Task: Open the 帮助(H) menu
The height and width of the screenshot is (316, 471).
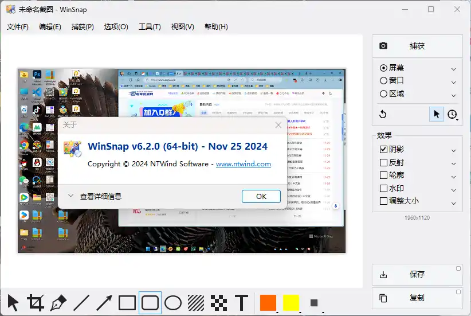Action: pyautogui.click(x=216, y=27)
